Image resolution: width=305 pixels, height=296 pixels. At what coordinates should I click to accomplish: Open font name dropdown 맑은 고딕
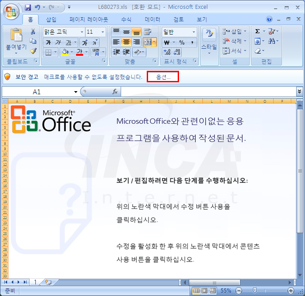(x=82, y=32)
